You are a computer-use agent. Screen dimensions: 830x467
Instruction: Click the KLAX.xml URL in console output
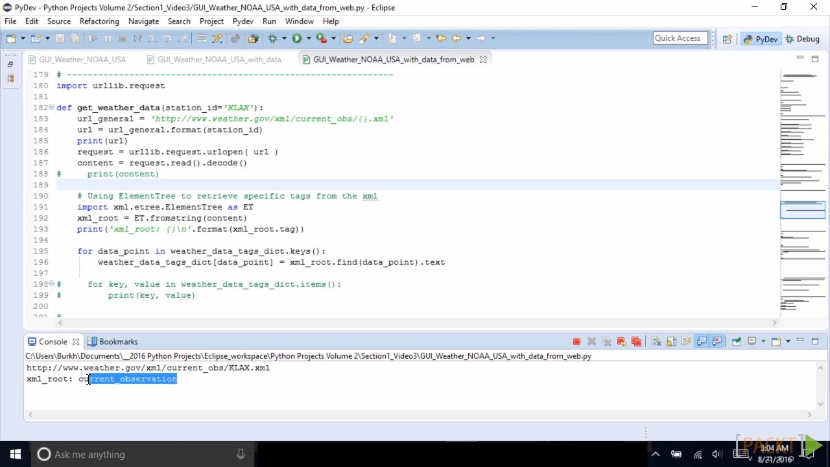[148, 368]
